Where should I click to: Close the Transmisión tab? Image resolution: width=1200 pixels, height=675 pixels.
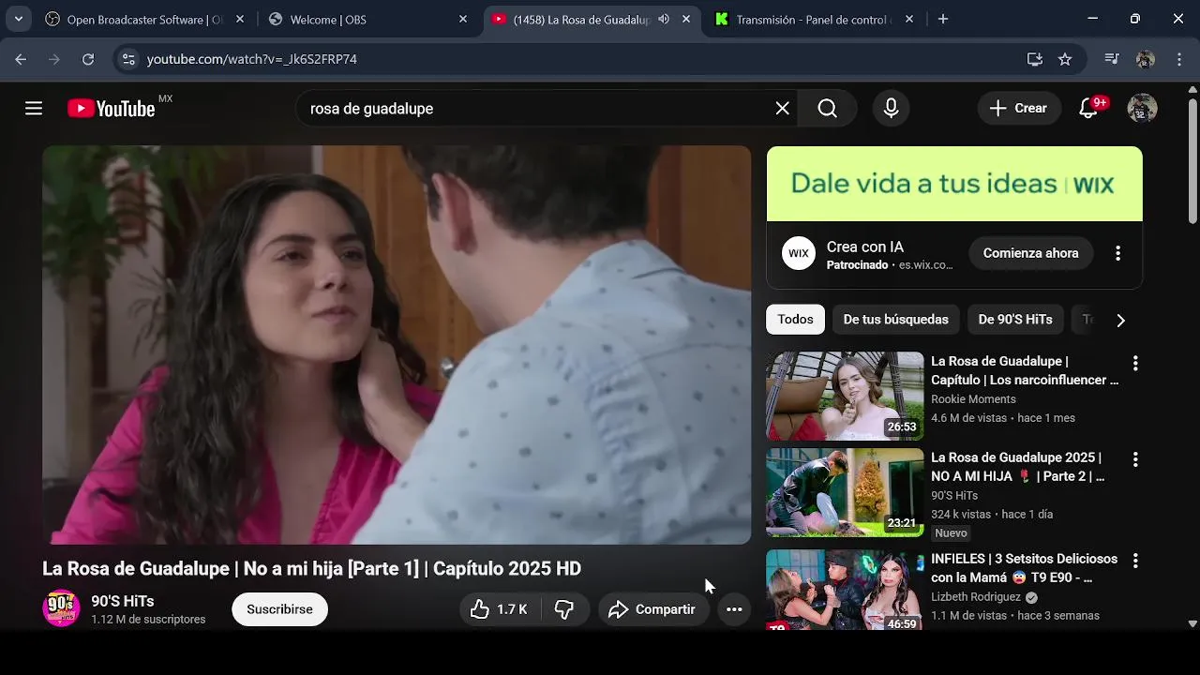pos(909,19)
